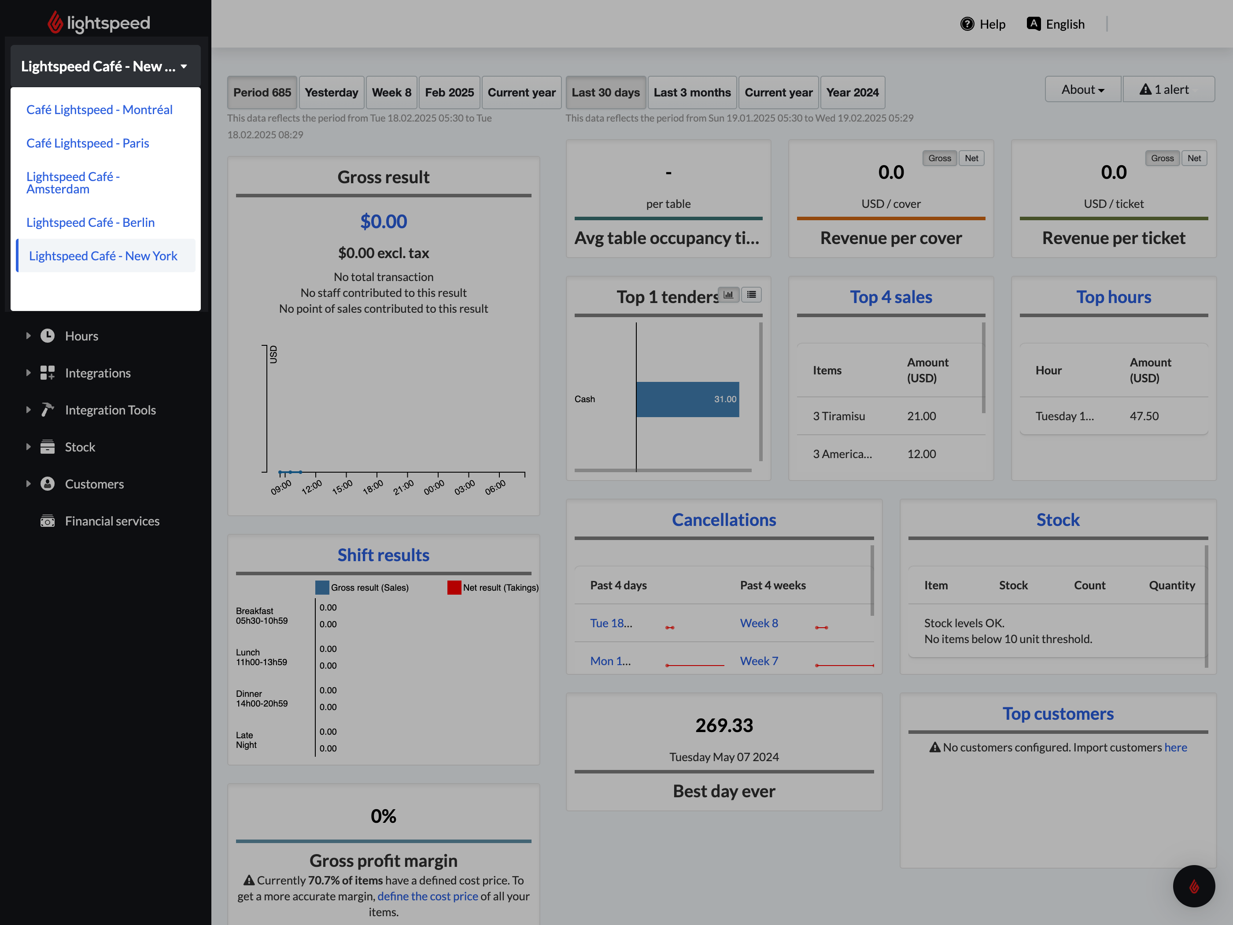Switch Top 1 tenders to list view
This screenshot has height=925, width=1233.
[x=751, y=294]
